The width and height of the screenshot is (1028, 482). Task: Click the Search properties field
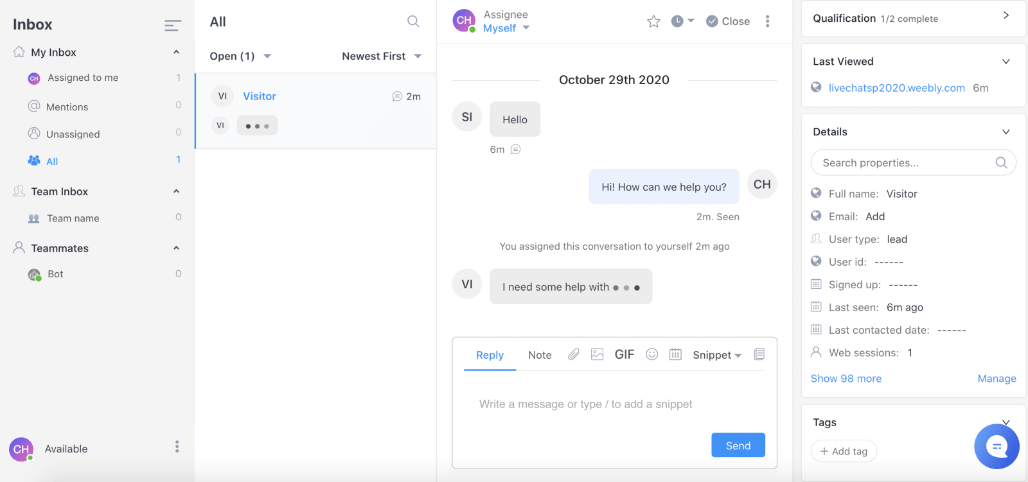[x=913, y=162]
